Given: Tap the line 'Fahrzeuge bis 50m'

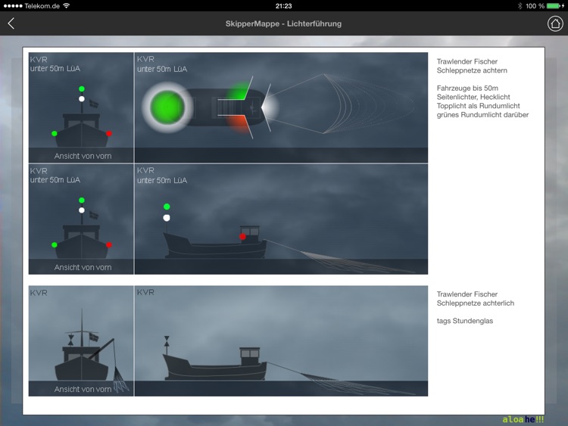Looking at the screenshot, I should [467, 89].
